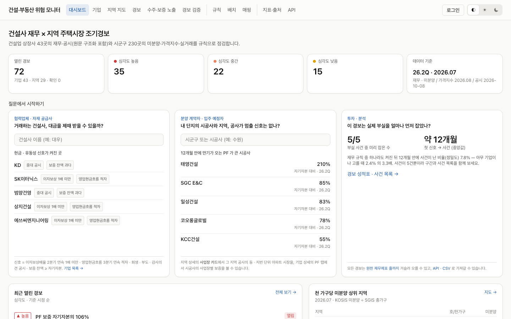511x319 pixels.
Task: Follow the 기업 목록 → link
Action: (73, 268)
